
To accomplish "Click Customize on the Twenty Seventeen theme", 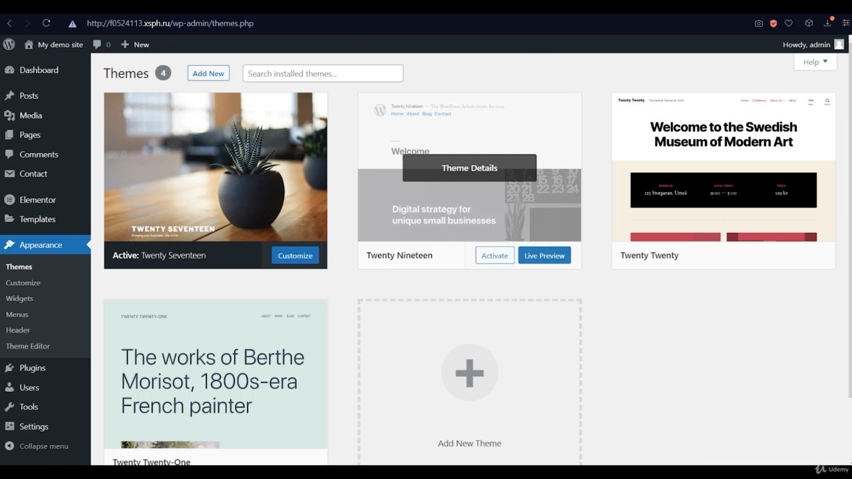I will click(295, 255).
